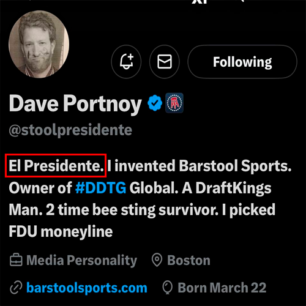Select the location pin icon by Boston
The height and width of the screenshot is (306, 306).
(x=157, y=260)
